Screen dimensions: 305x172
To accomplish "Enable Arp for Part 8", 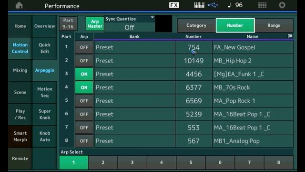I will (84, 141).
